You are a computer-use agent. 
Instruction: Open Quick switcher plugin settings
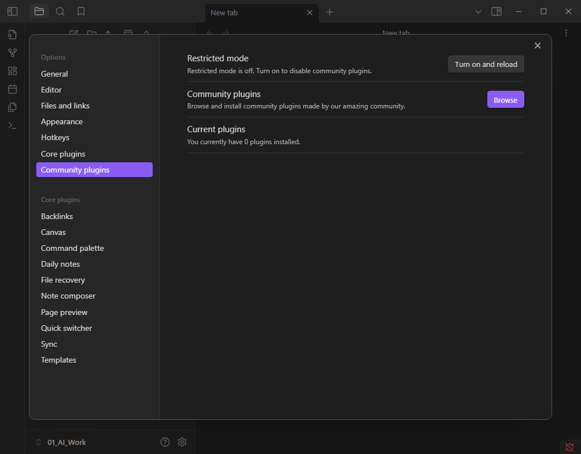click(94, 329)
